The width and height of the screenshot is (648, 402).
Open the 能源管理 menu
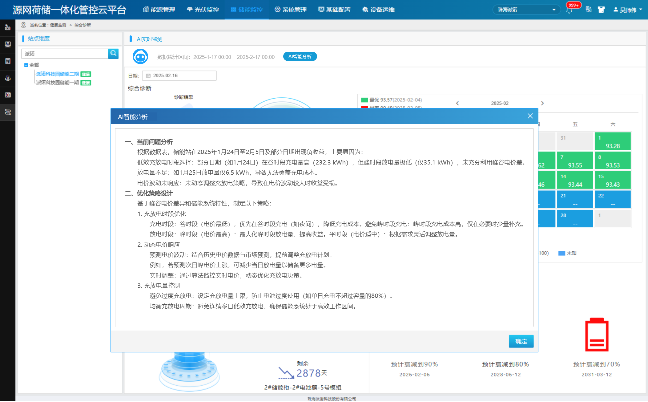pyautogui.click(x=159, y=10)
